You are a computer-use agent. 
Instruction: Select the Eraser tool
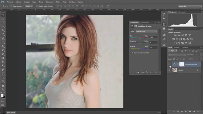point(3,54)
